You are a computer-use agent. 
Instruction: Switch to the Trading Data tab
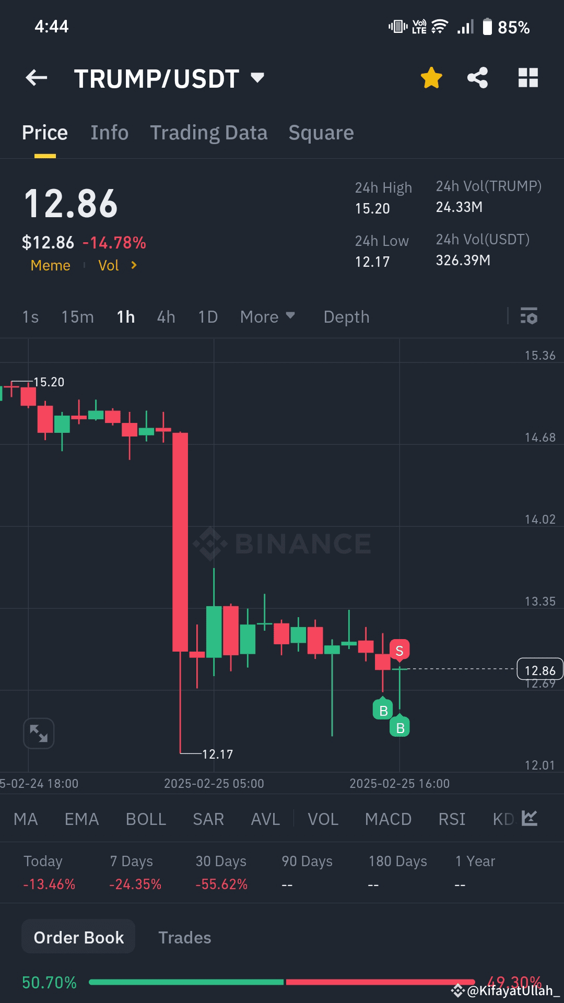coord(209,132)
